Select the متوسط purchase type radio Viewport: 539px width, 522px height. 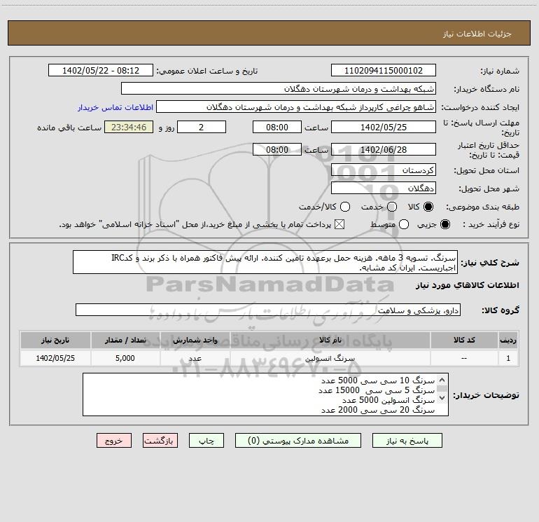click(404, 224)
